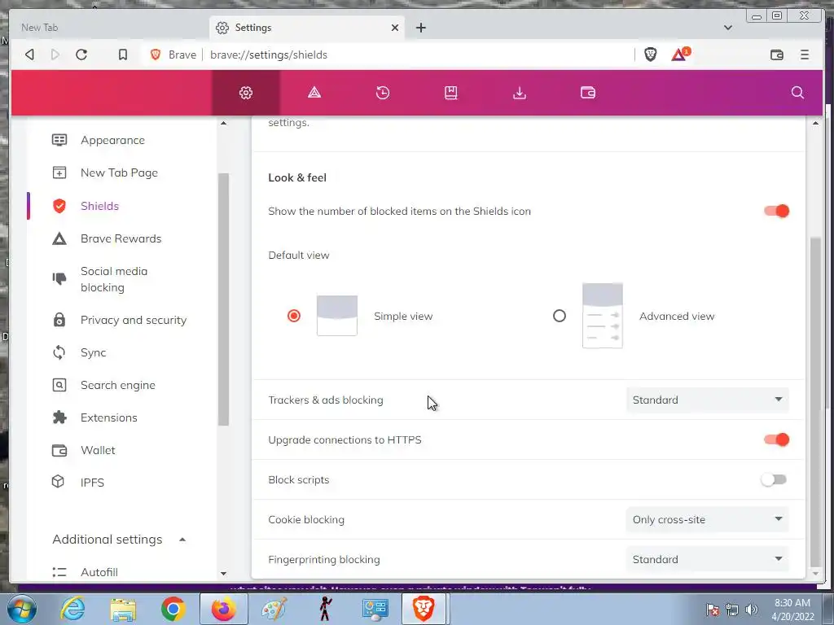
Task: Open Privacy and security settings
Action: point(134,320)
